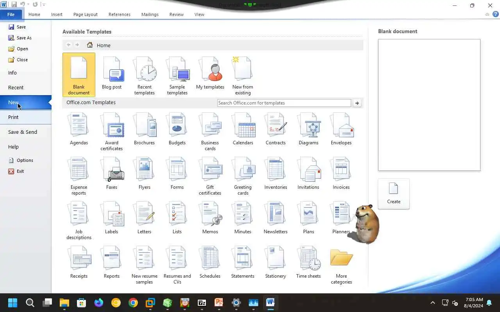Image resolution: width=500 pixels, height=312 pixels.
Task: Open the Inventories template category
Action: (x=276, y=174)
